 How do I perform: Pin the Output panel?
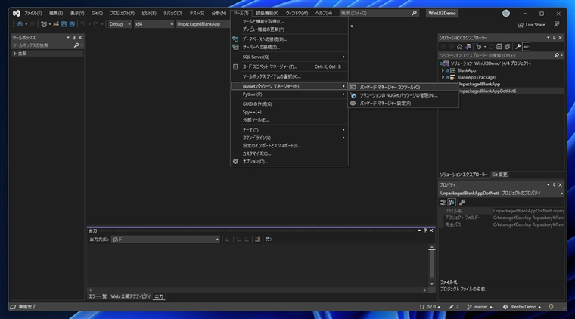tap(425, 231)
